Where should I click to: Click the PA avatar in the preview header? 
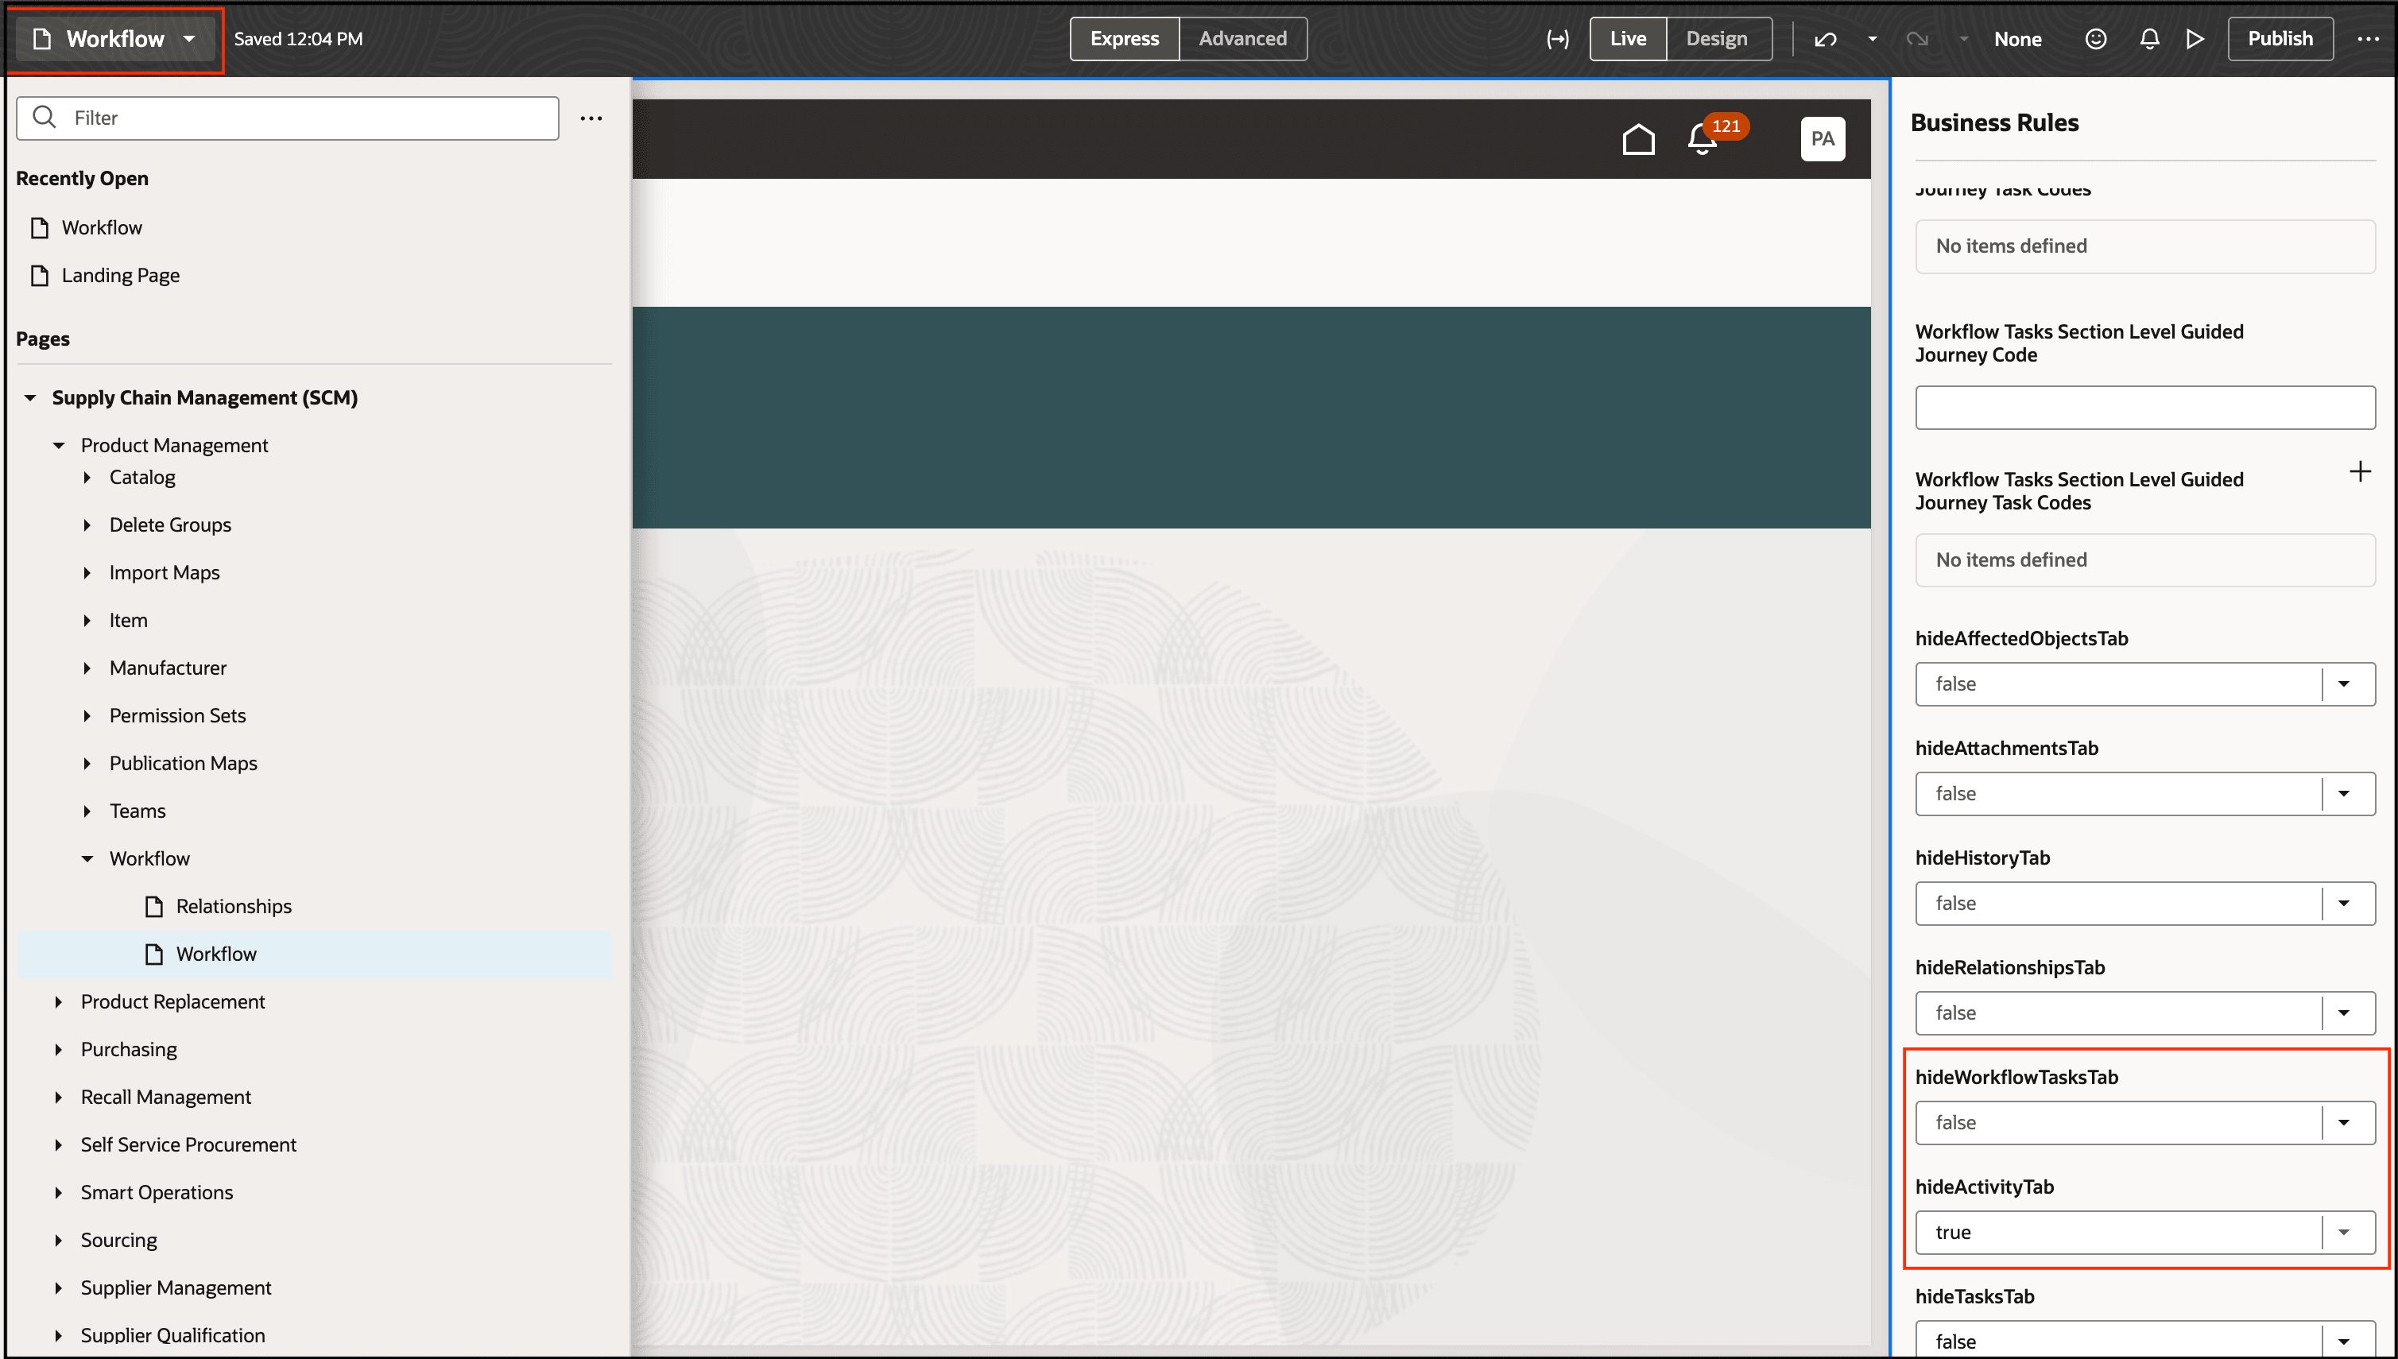pos(1823,138)
